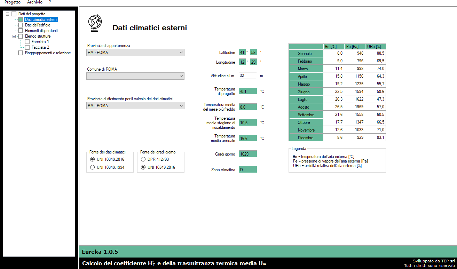Screen dimensions: 457x269
Task: Click the globe icon beside the title
Action: coord(95,24)
